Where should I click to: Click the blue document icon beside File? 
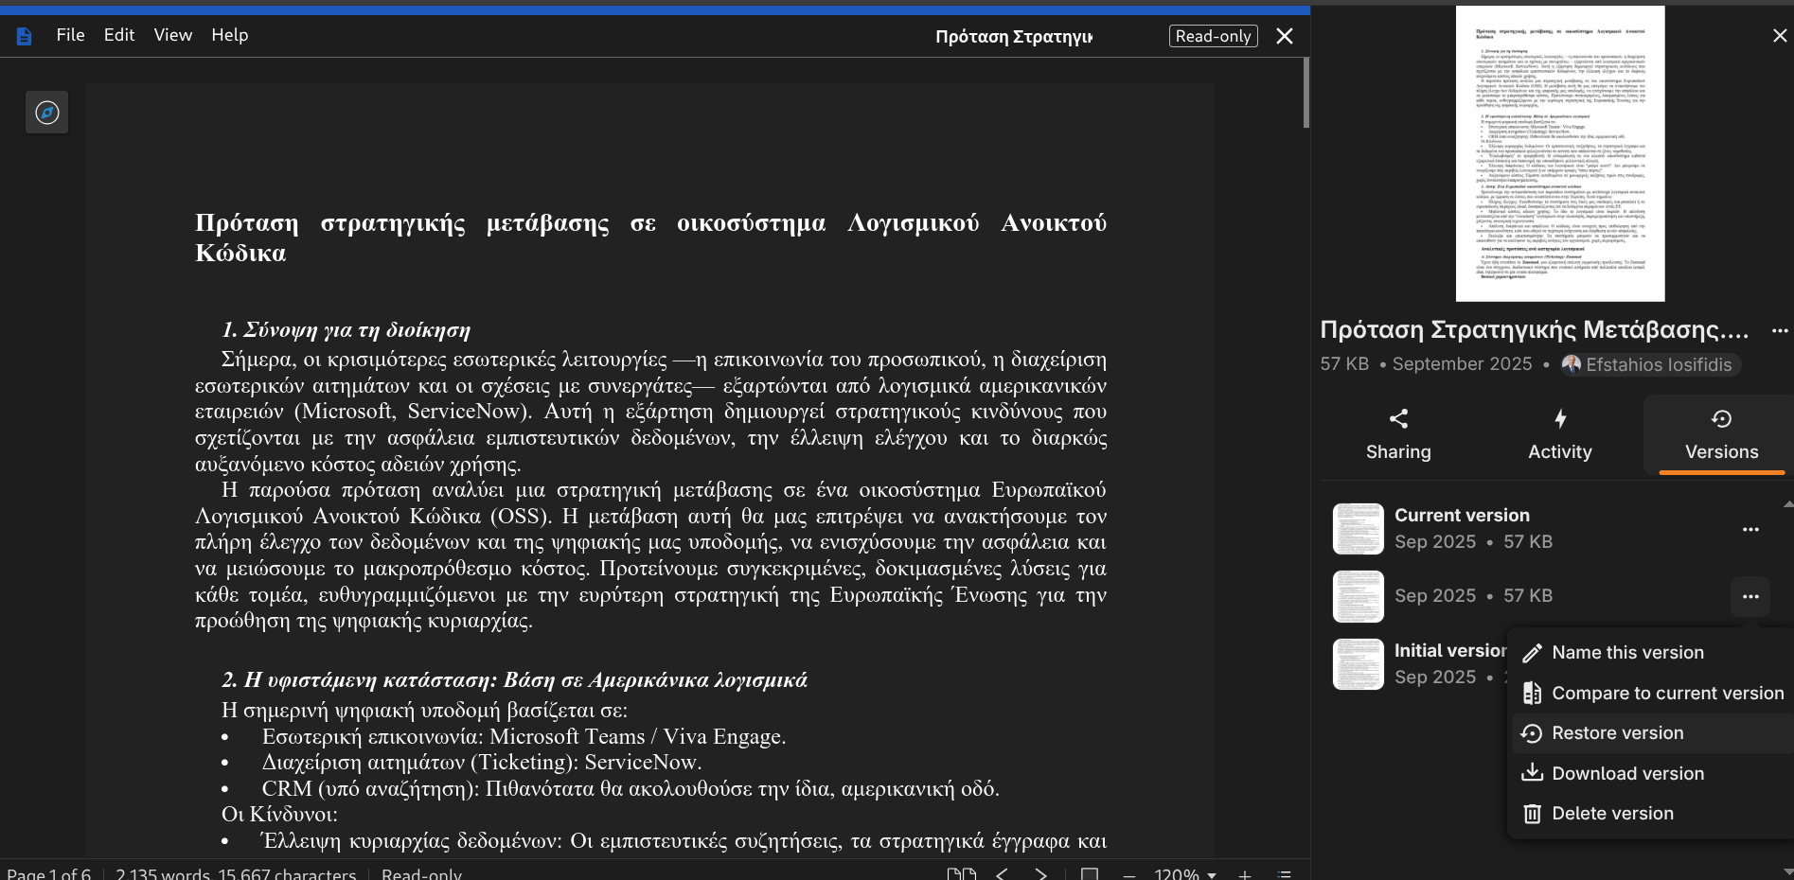(x=25, y=36)
